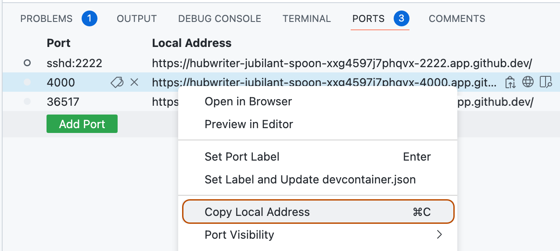Click the Problems count badge
The image size is (560, 251).
(90, 18)
